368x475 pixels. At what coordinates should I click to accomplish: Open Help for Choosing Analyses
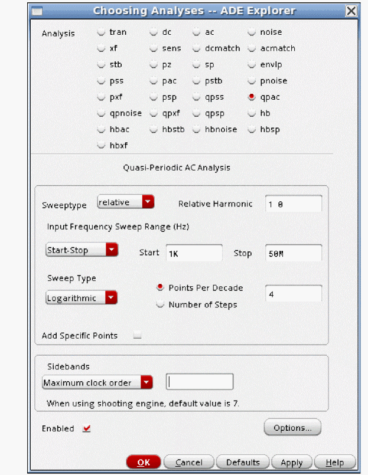click(x=335, y=462)
